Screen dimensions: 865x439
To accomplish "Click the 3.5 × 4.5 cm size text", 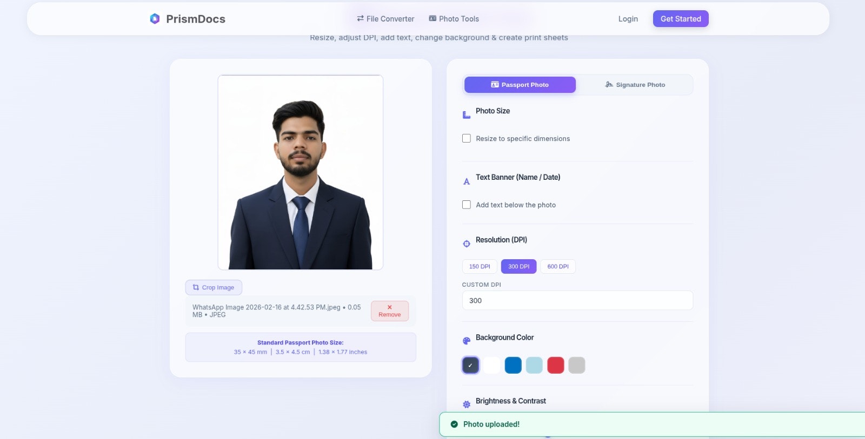I will 292,352.
